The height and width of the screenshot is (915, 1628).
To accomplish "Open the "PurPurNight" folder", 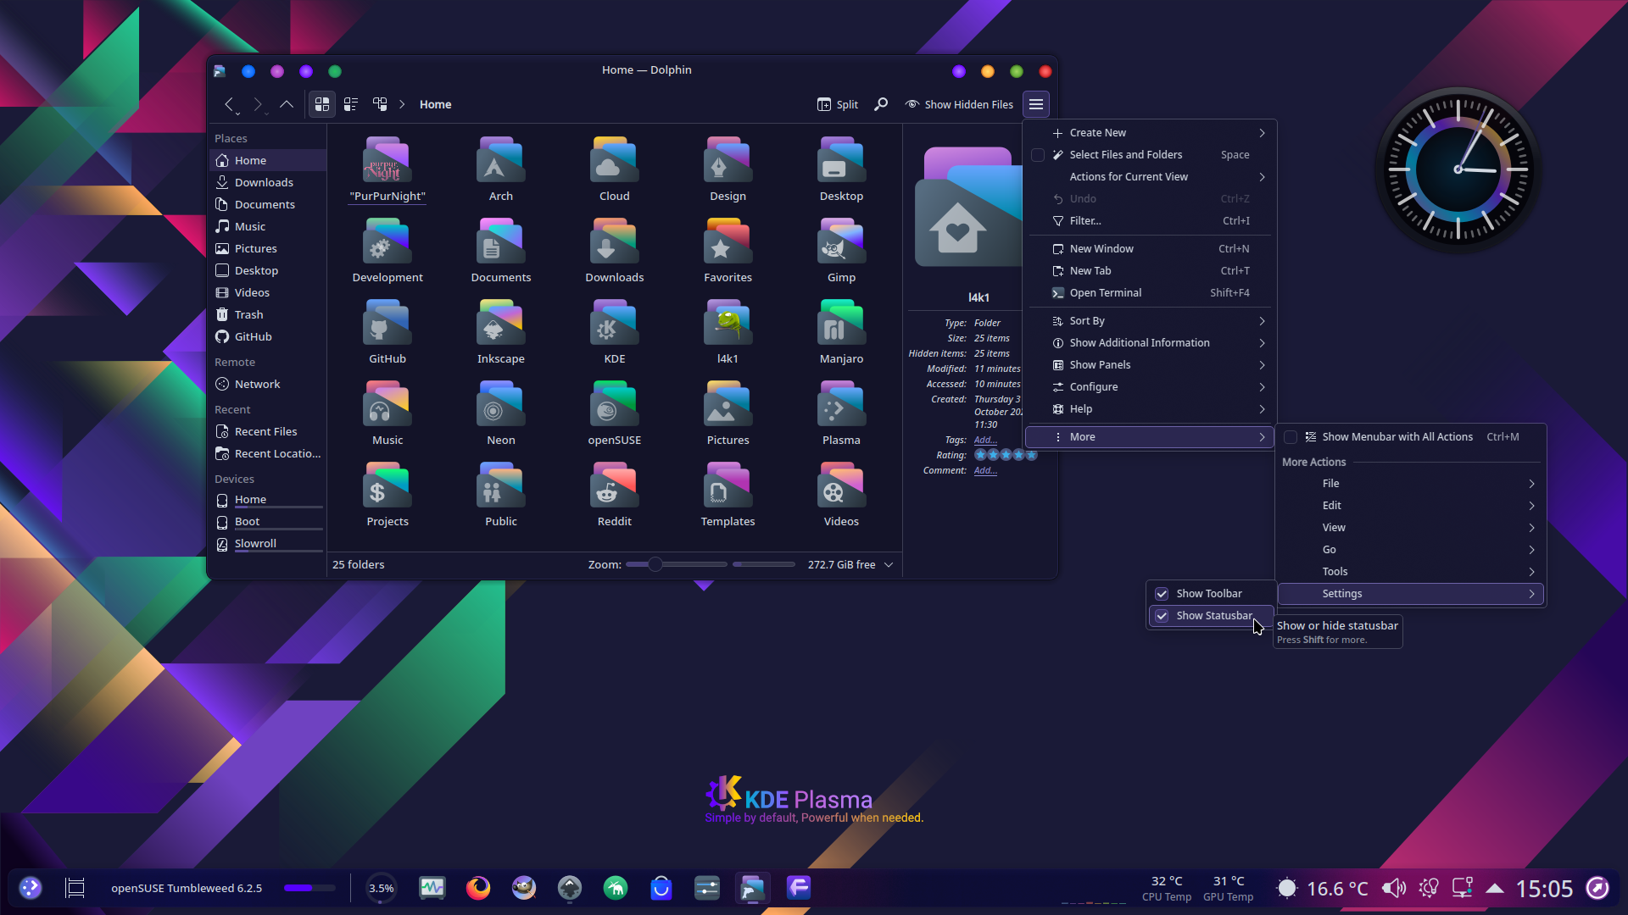I will [x=387, y=169].
